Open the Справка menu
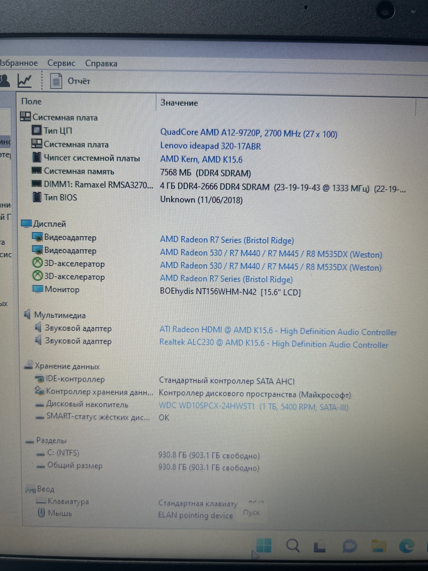 101,63
